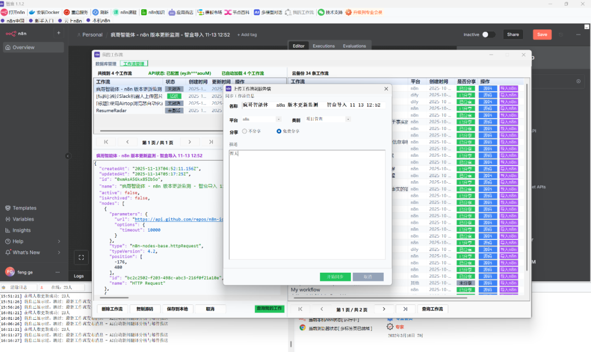The image size is (591, 352).
Task: Go to first page of local workflows list
Action: pyautogui.click(x=106, y=142)
